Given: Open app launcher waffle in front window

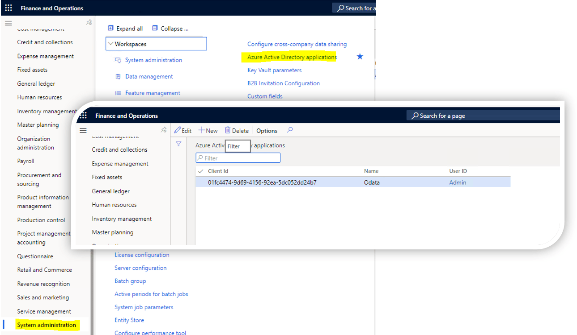Looking at the screenshot, I should 83,116.
